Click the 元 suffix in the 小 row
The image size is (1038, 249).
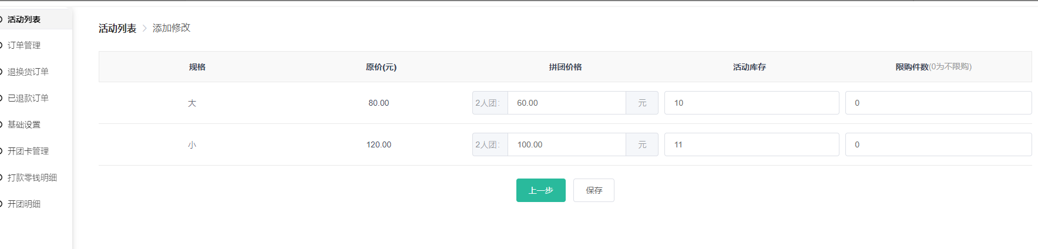tap(642, 144)
